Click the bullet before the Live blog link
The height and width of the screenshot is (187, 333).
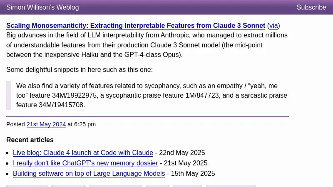[x=8, y=153]
